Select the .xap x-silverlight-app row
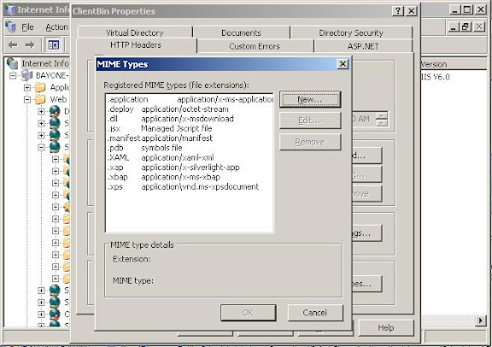 tap(190, 168)
